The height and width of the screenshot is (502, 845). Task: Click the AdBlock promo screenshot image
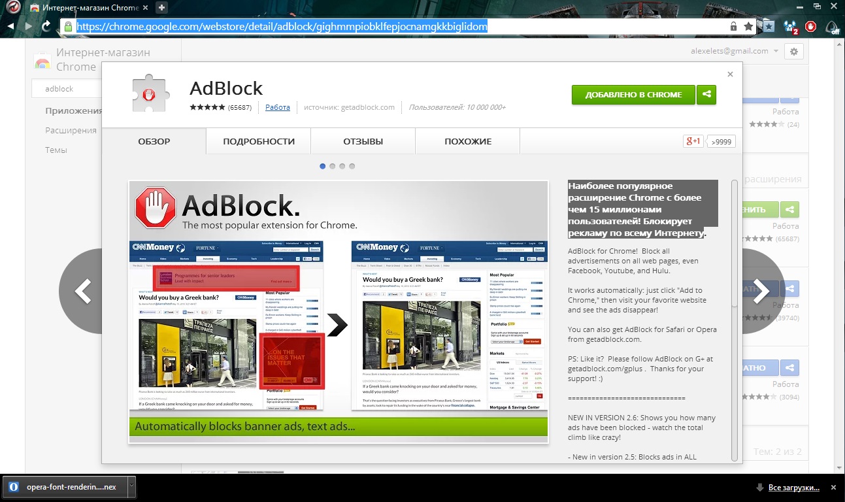(339, 311)
